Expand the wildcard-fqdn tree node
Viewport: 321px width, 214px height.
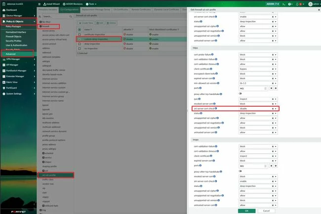pos(43,206)
